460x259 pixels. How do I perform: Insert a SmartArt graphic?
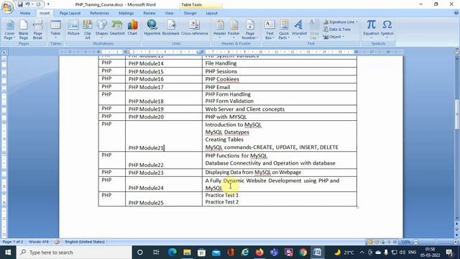coord(117,28)
